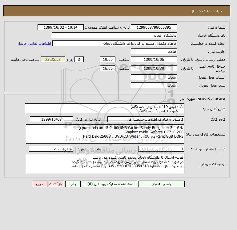The image size is (237, 230).
Task: Click the priority field 'عادي'
Action: [x=154, y=51]
